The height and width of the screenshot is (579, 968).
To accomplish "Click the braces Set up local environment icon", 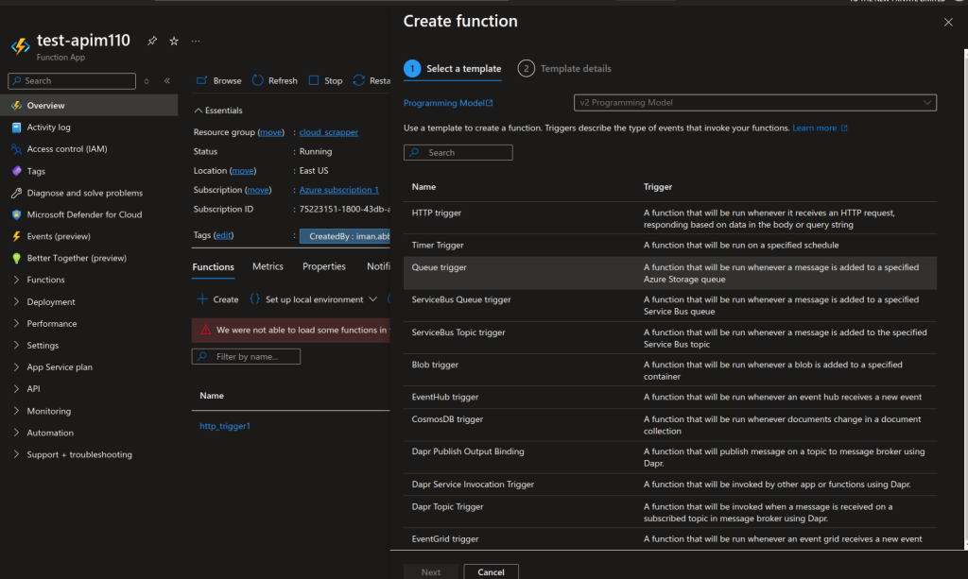I will click(254, 299).
